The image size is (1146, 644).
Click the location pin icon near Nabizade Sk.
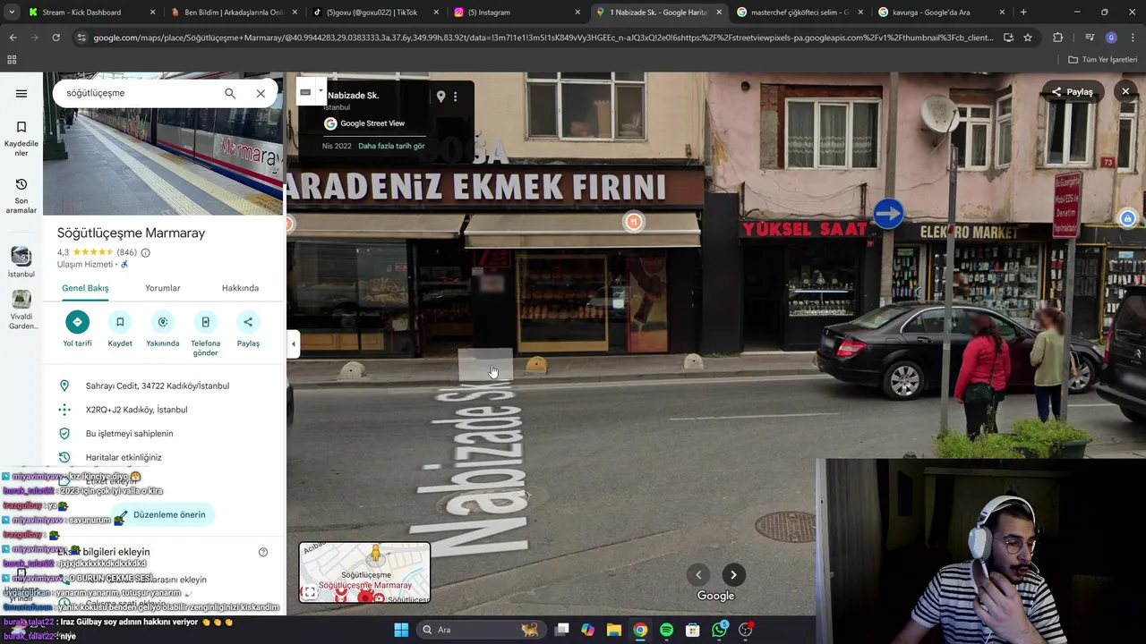(440, 96)
